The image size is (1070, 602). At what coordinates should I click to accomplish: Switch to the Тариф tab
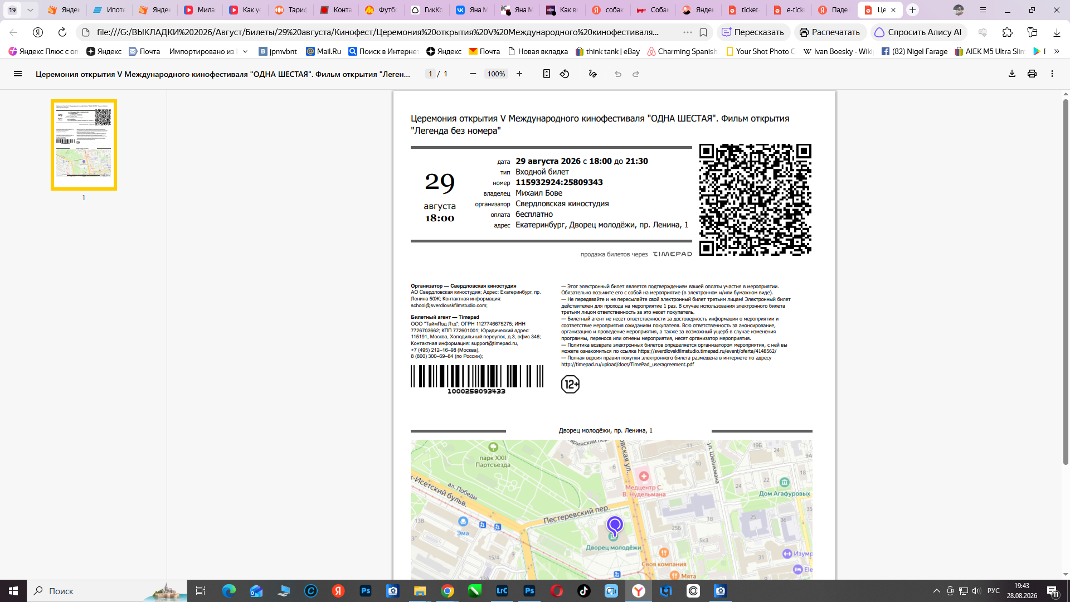(x=291, y=10)
